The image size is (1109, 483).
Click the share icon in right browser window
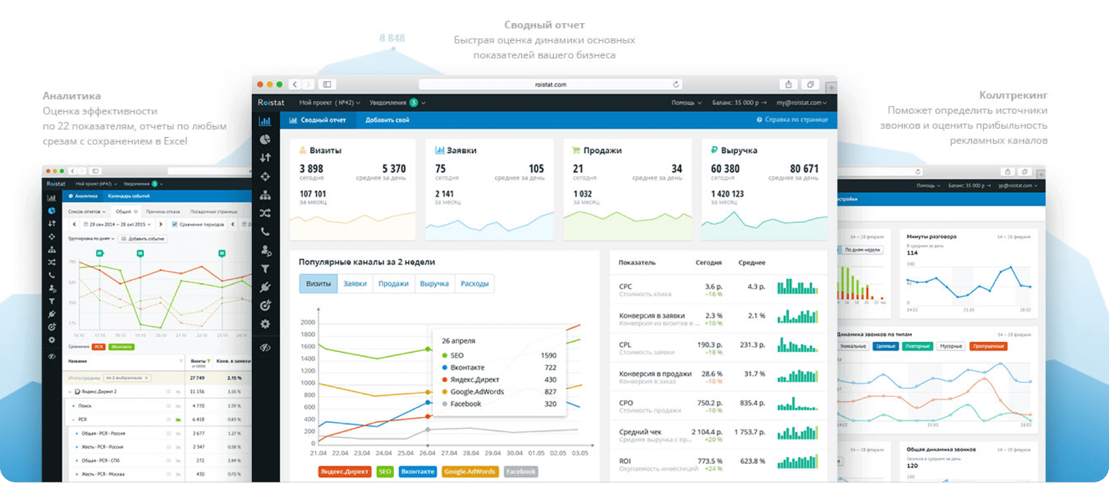[1007, 172]
